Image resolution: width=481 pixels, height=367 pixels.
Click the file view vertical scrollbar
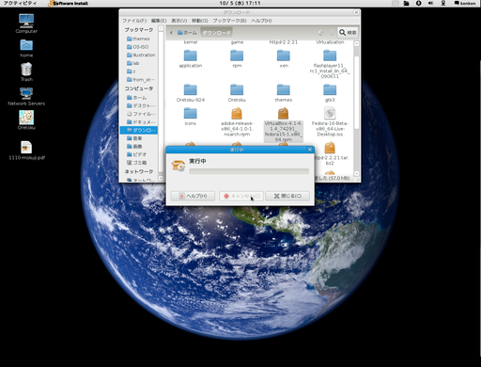(356, 91)
